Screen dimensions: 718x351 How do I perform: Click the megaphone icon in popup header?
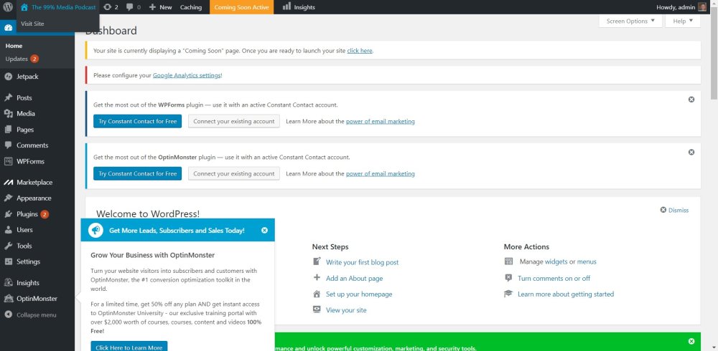coord(95,231)
